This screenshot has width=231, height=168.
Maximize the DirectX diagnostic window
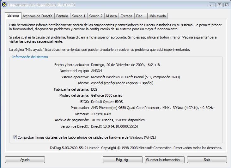tap(219, 5)
